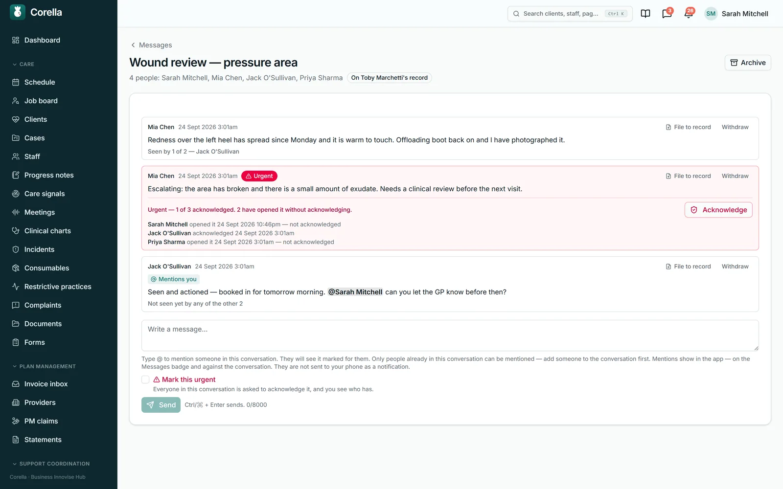This screenshot has height=489, width=783.
Task: Tick the Mark this urgent checkbox
Action: (x=145, y=379)
